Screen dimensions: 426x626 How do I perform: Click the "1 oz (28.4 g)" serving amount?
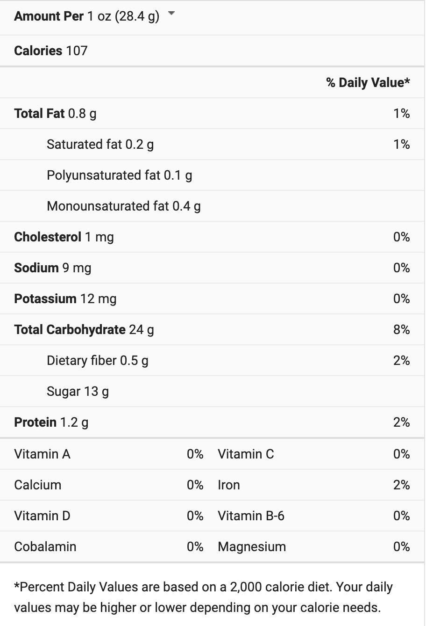pyautogui.click(x=123, y=16)
